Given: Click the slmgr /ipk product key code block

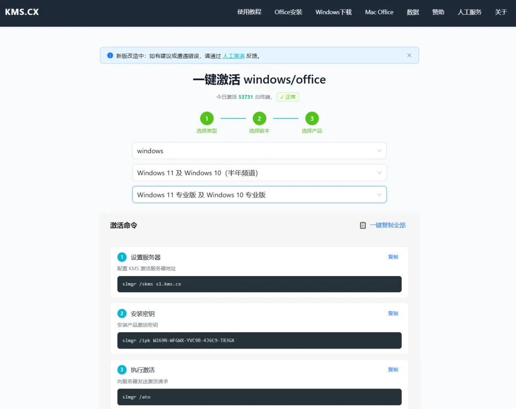Looking at the screenshot, I should [x=259, y=340].
